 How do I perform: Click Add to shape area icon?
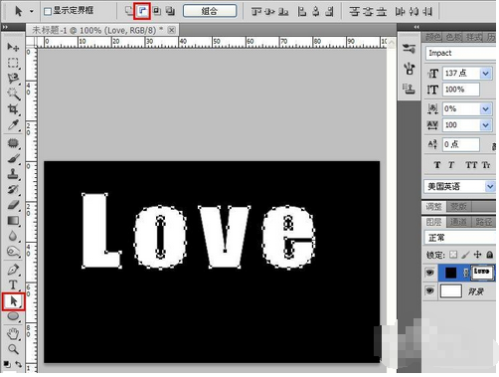tap(129, 11)
